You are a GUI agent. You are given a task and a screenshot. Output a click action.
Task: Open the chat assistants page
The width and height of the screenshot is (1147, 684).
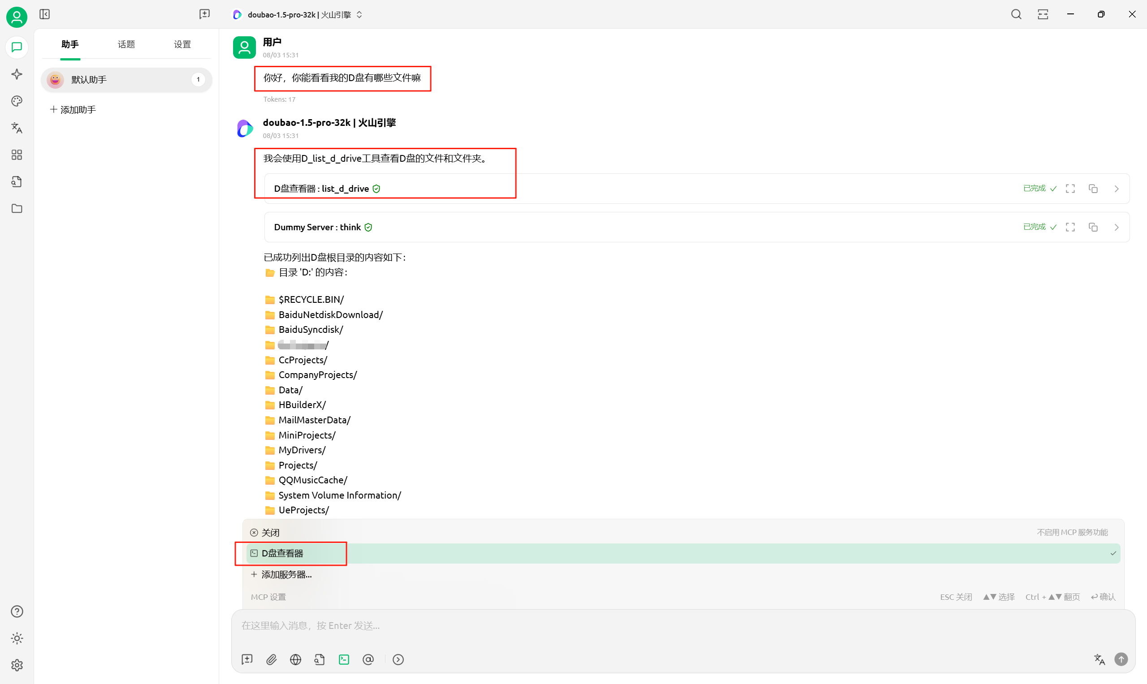[x=17, y=47]
